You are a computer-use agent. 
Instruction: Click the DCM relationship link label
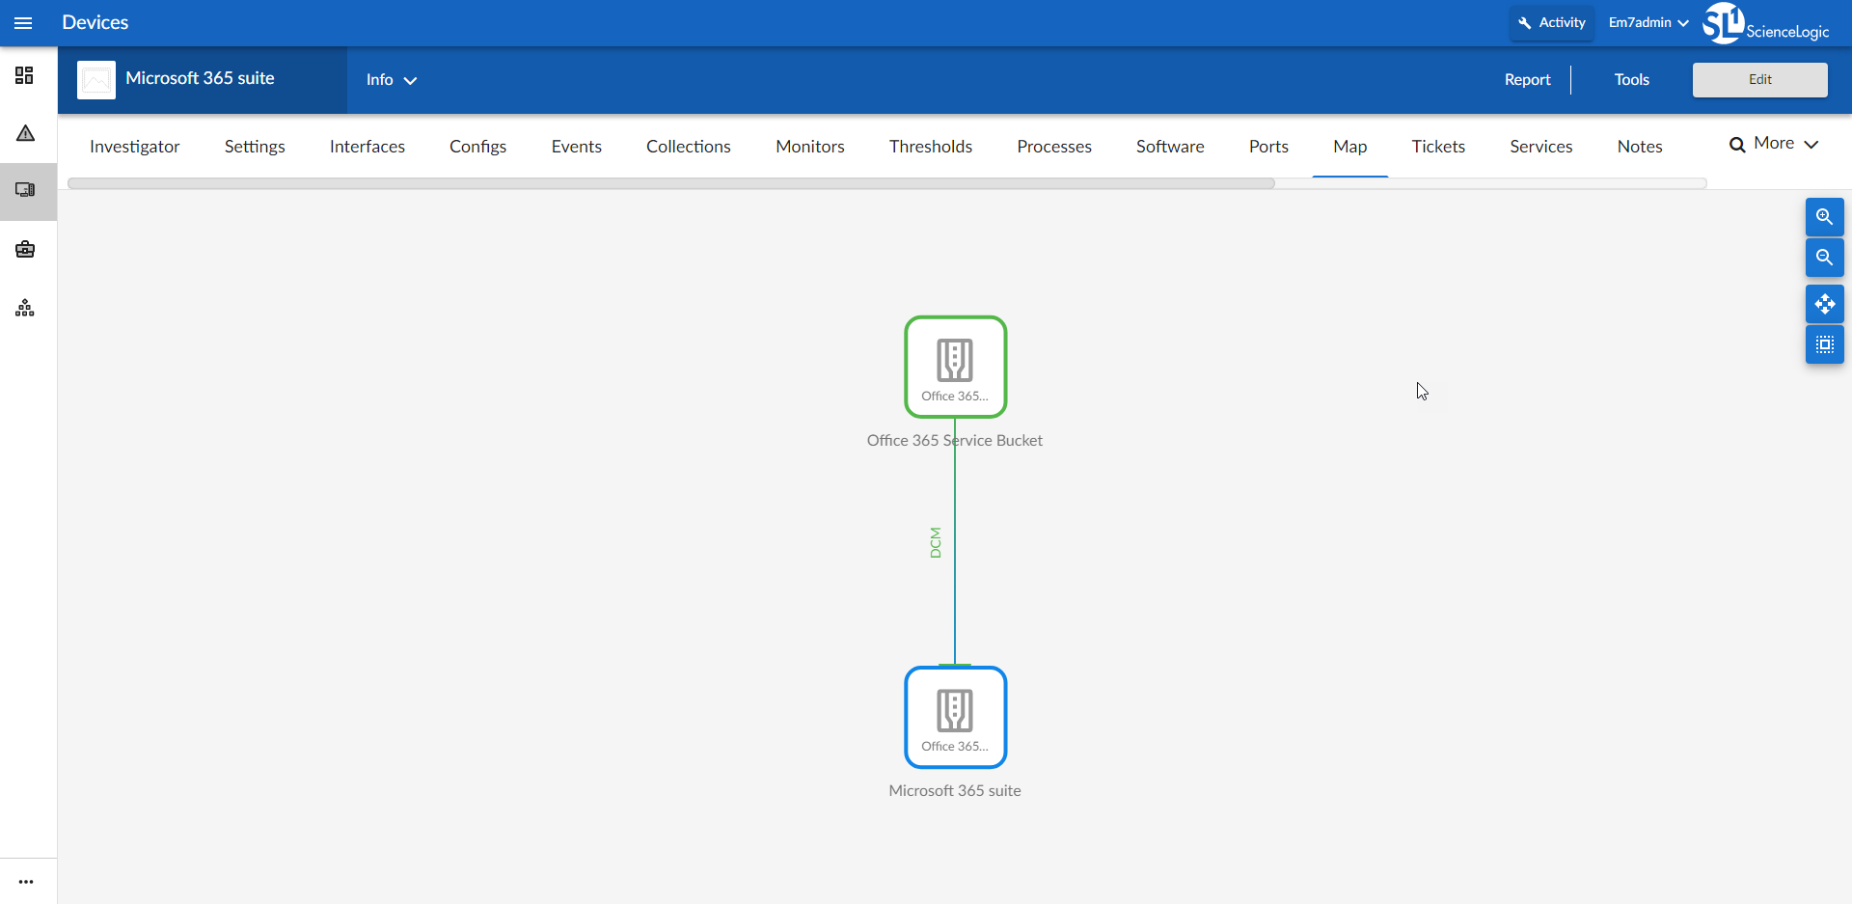pyautogui.click(x=935, y=542)
